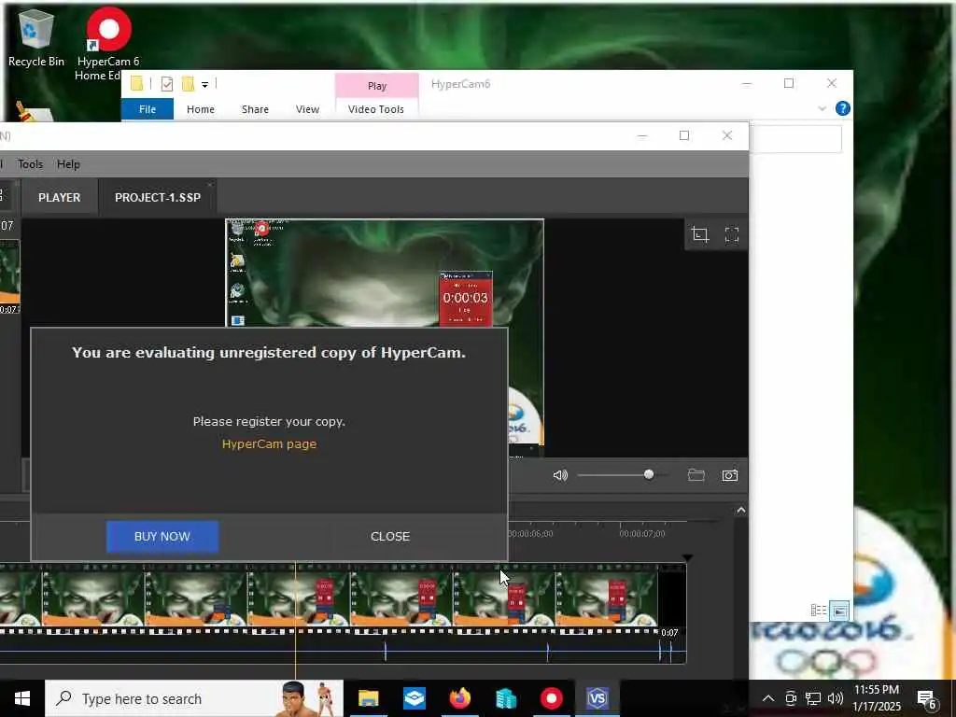Select the last video clip thumbnail in timeline

(x=607, y=597)
